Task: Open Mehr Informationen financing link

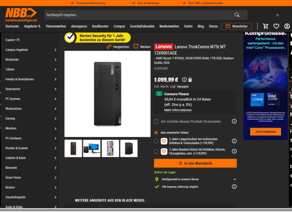Action: 178,110
